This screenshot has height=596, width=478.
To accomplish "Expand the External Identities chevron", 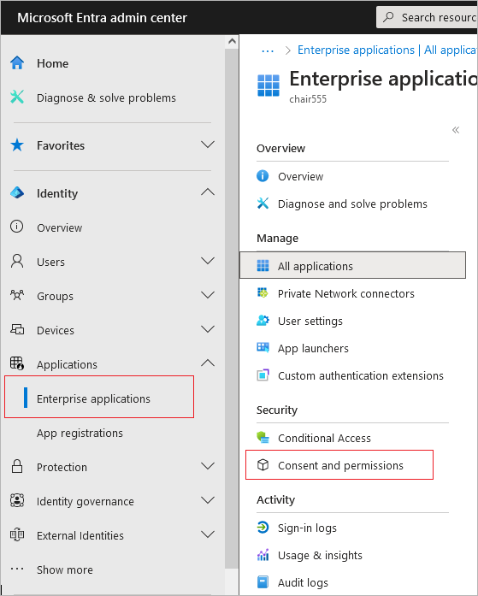I will [208, 534].
